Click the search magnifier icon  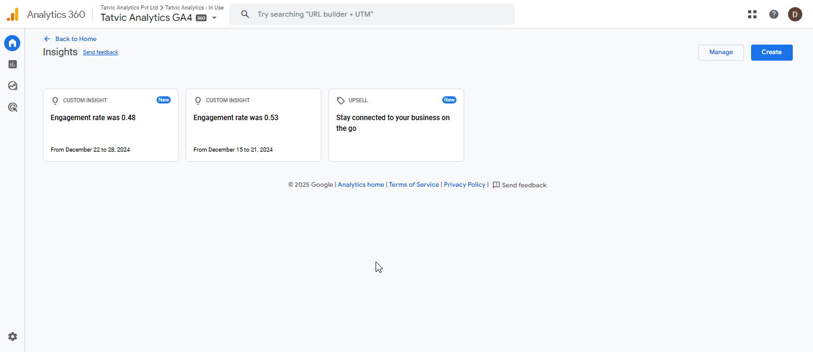click(245, 14)
